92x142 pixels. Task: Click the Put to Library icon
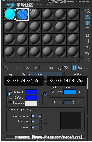(x=51, y=68)
